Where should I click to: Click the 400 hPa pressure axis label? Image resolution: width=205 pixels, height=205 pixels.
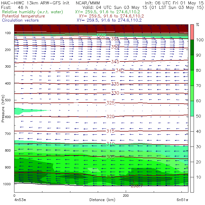[x=8, y=83]
